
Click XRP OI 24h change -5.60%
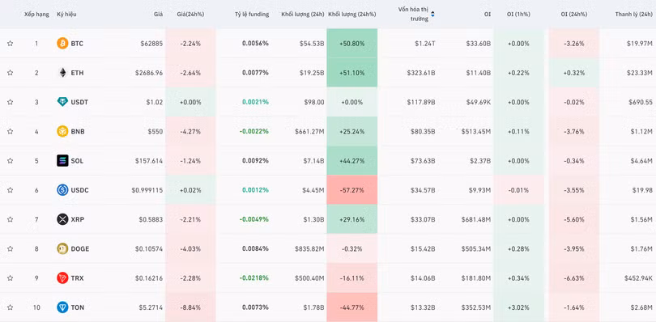(574, 219)
